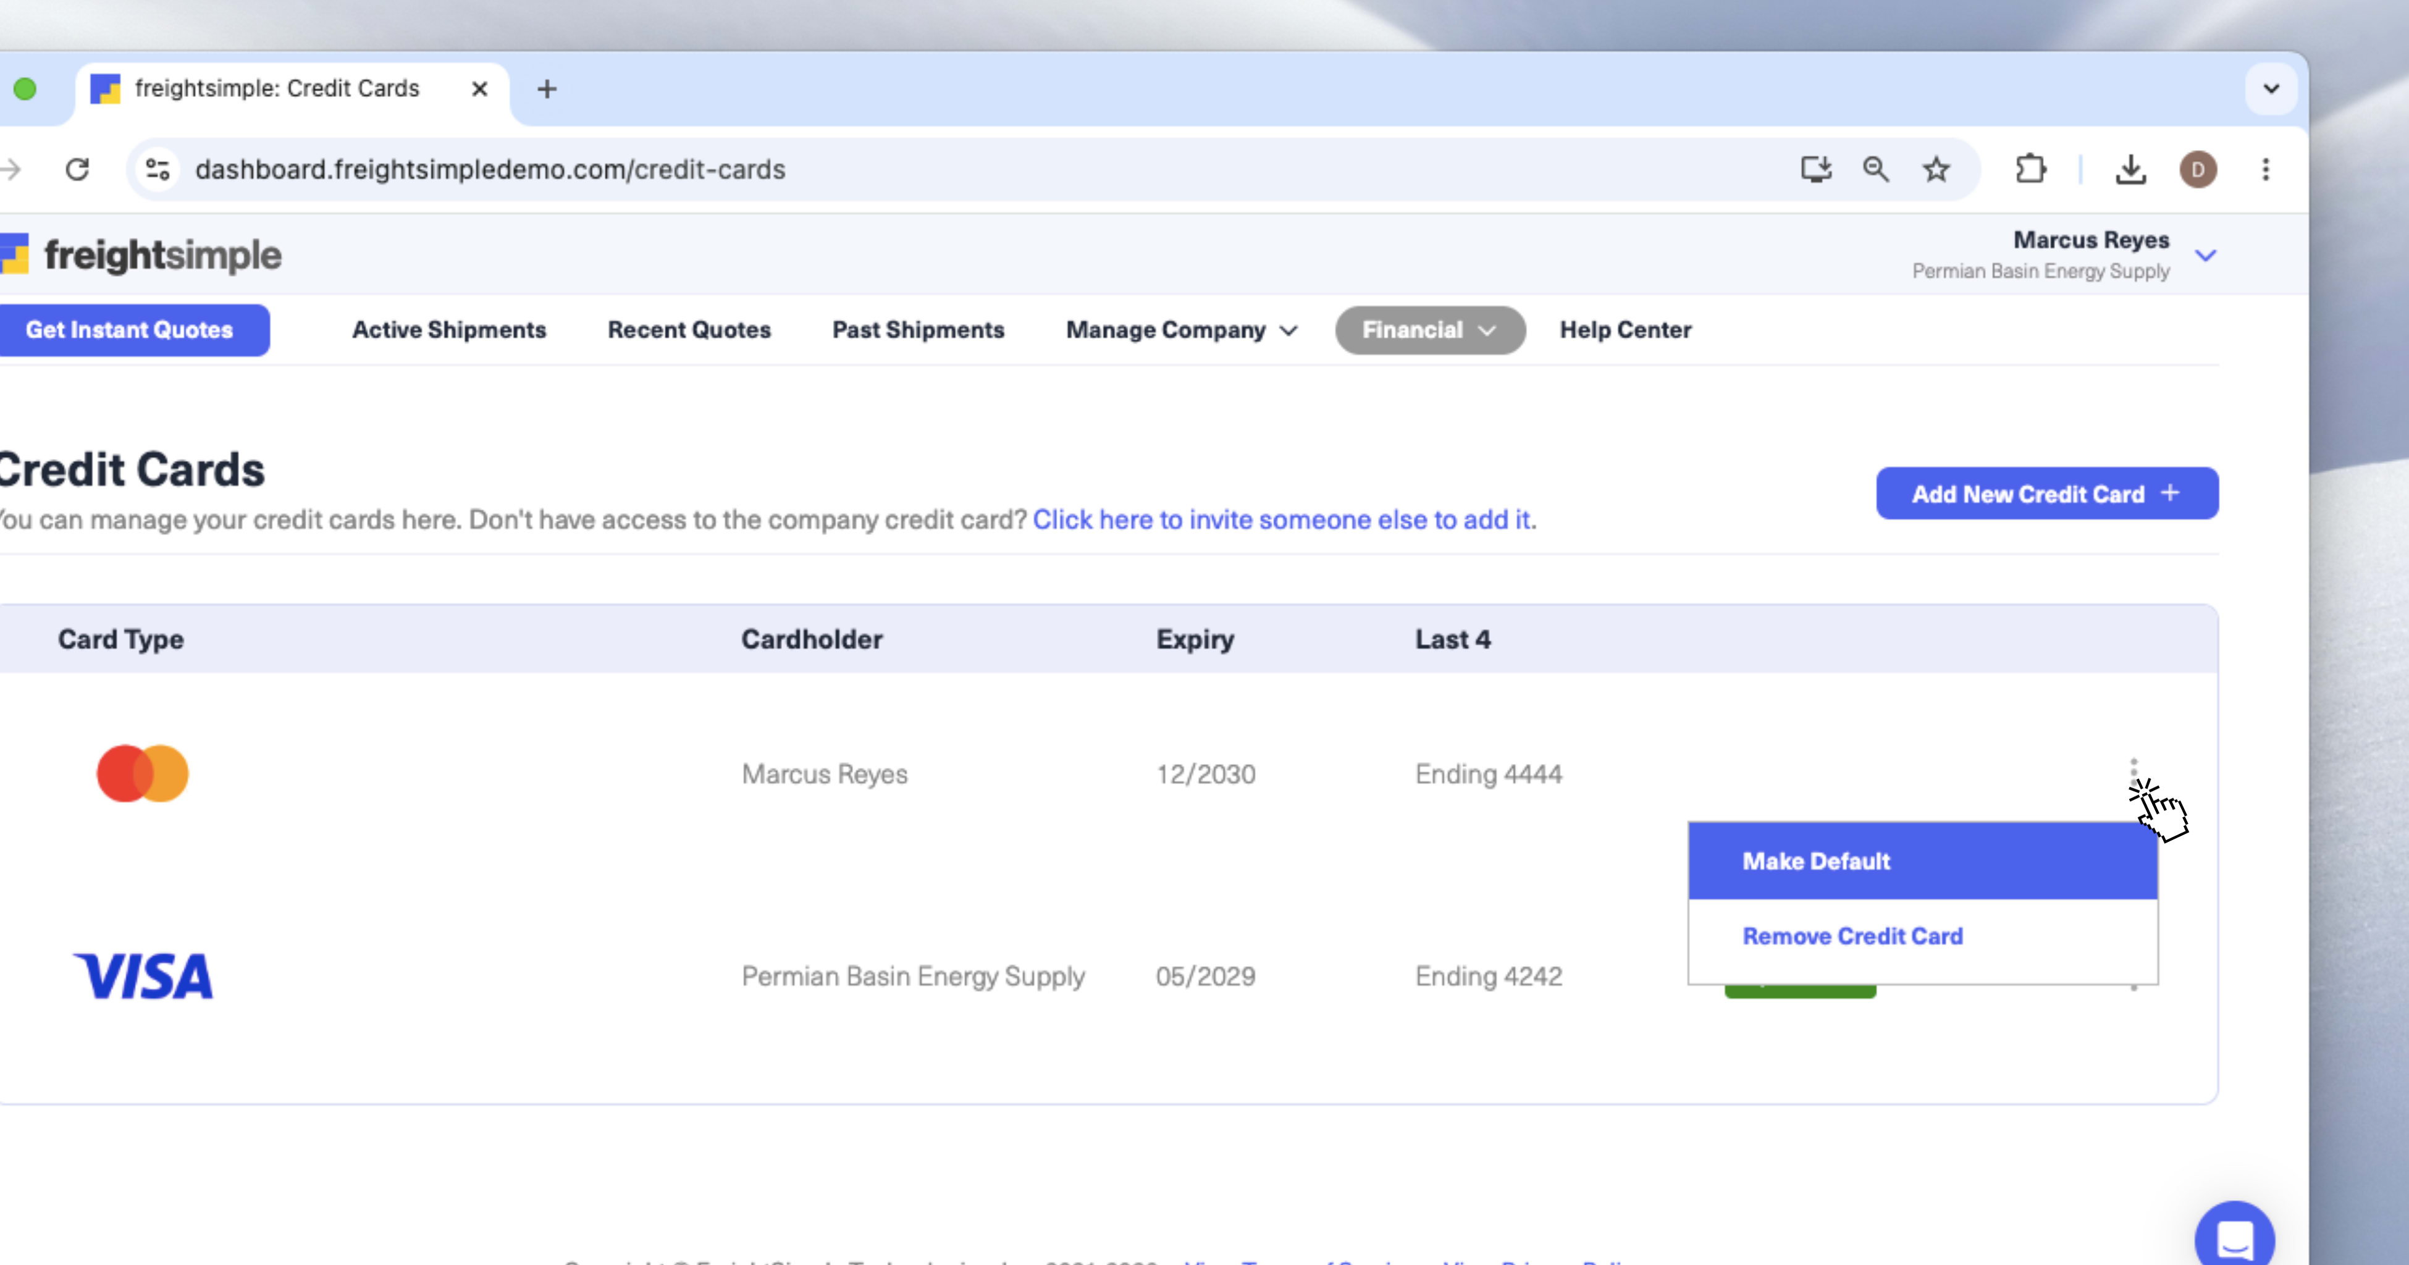Image resolution: width=2409 pixels, height=1265 pixels.
Task: Click the Last 4 column header
Action: [x=1452, y=639]
